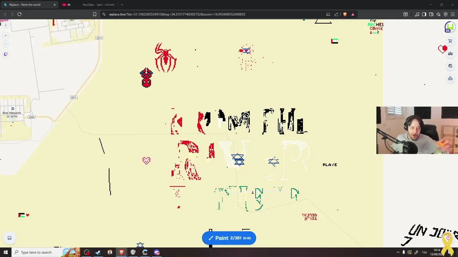Zoom out with the minus map button
The width and height of the screenshot is (458, 257).
tap(5, 44)
